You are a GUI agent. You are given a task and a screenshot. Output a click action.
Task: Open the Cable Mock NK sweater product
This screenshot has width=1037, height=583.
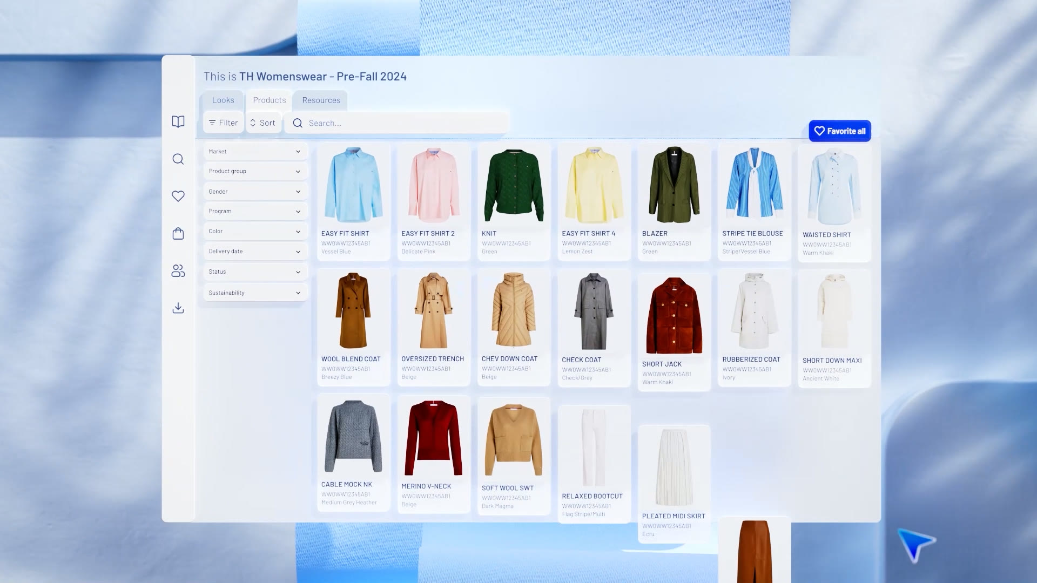pyautogui.click(x=354, y=453)
